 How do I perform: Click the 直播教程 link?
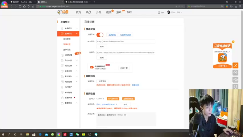click(112, 35)
